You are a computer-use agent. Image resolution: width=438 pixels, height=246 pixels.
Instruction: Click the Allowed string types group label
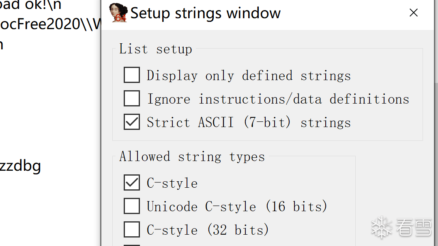click(192, 157)
